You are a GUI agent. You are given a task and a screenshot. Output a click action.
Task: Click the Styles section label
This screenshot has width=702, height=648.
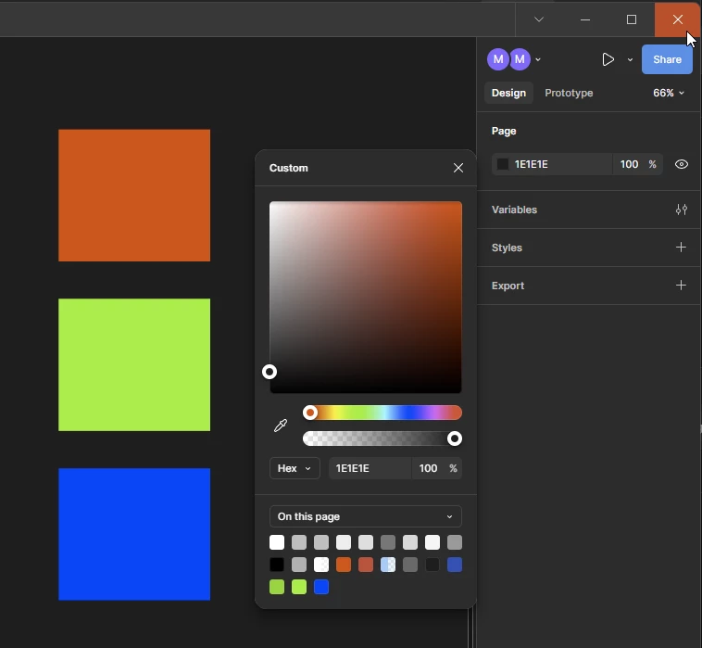click(507, 248)
